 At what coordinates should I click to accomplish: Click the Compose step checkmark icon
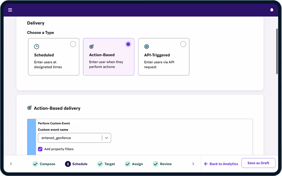click(35, 164)
